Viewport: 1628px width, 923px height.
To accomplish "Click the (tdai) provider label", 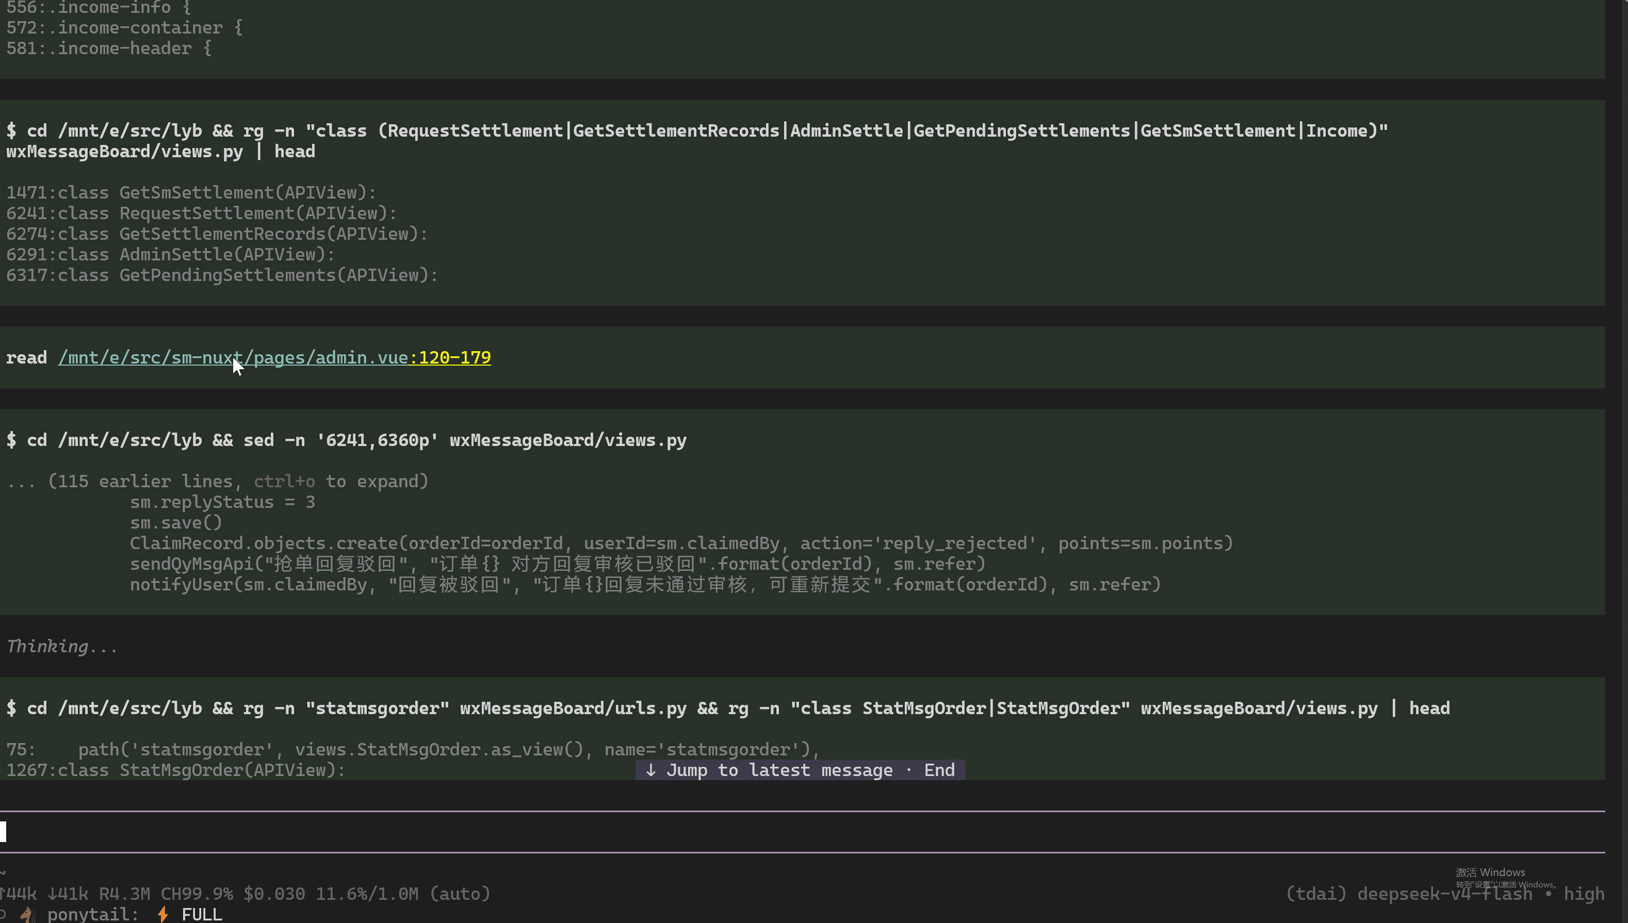I will pos(1316,894).
